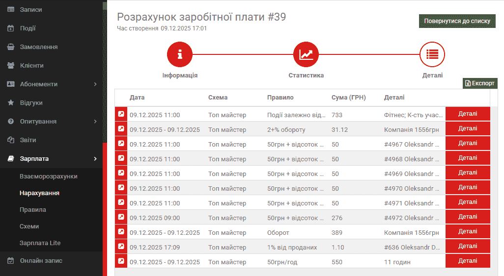The width and height of the screenshot is (504, 276).
Task: Open the Клієнти section in sidebar
Action: coord(32,66)
